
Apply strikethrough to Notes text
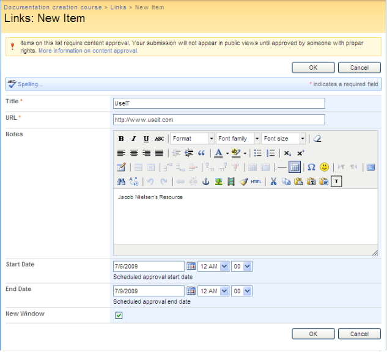pos(159,139)
